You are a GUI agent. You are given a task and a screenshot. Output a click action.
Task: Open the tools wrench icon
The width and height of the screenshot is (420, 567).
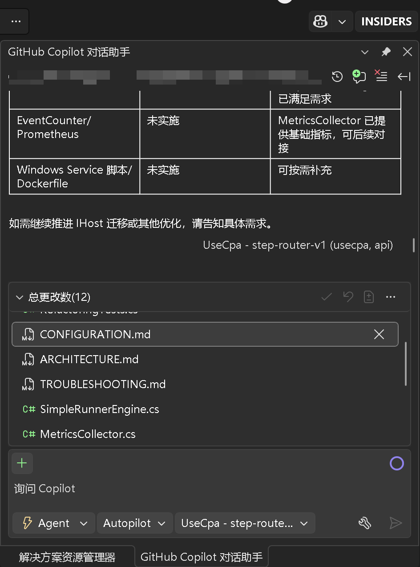(x=365, y=523)
